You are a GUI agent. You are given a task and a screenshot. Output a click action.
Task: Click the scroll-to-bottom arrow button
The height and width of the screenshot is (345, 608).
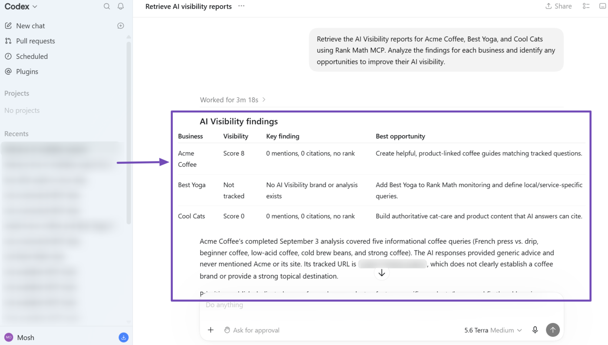pyautogui.click(x=382, y=273)
